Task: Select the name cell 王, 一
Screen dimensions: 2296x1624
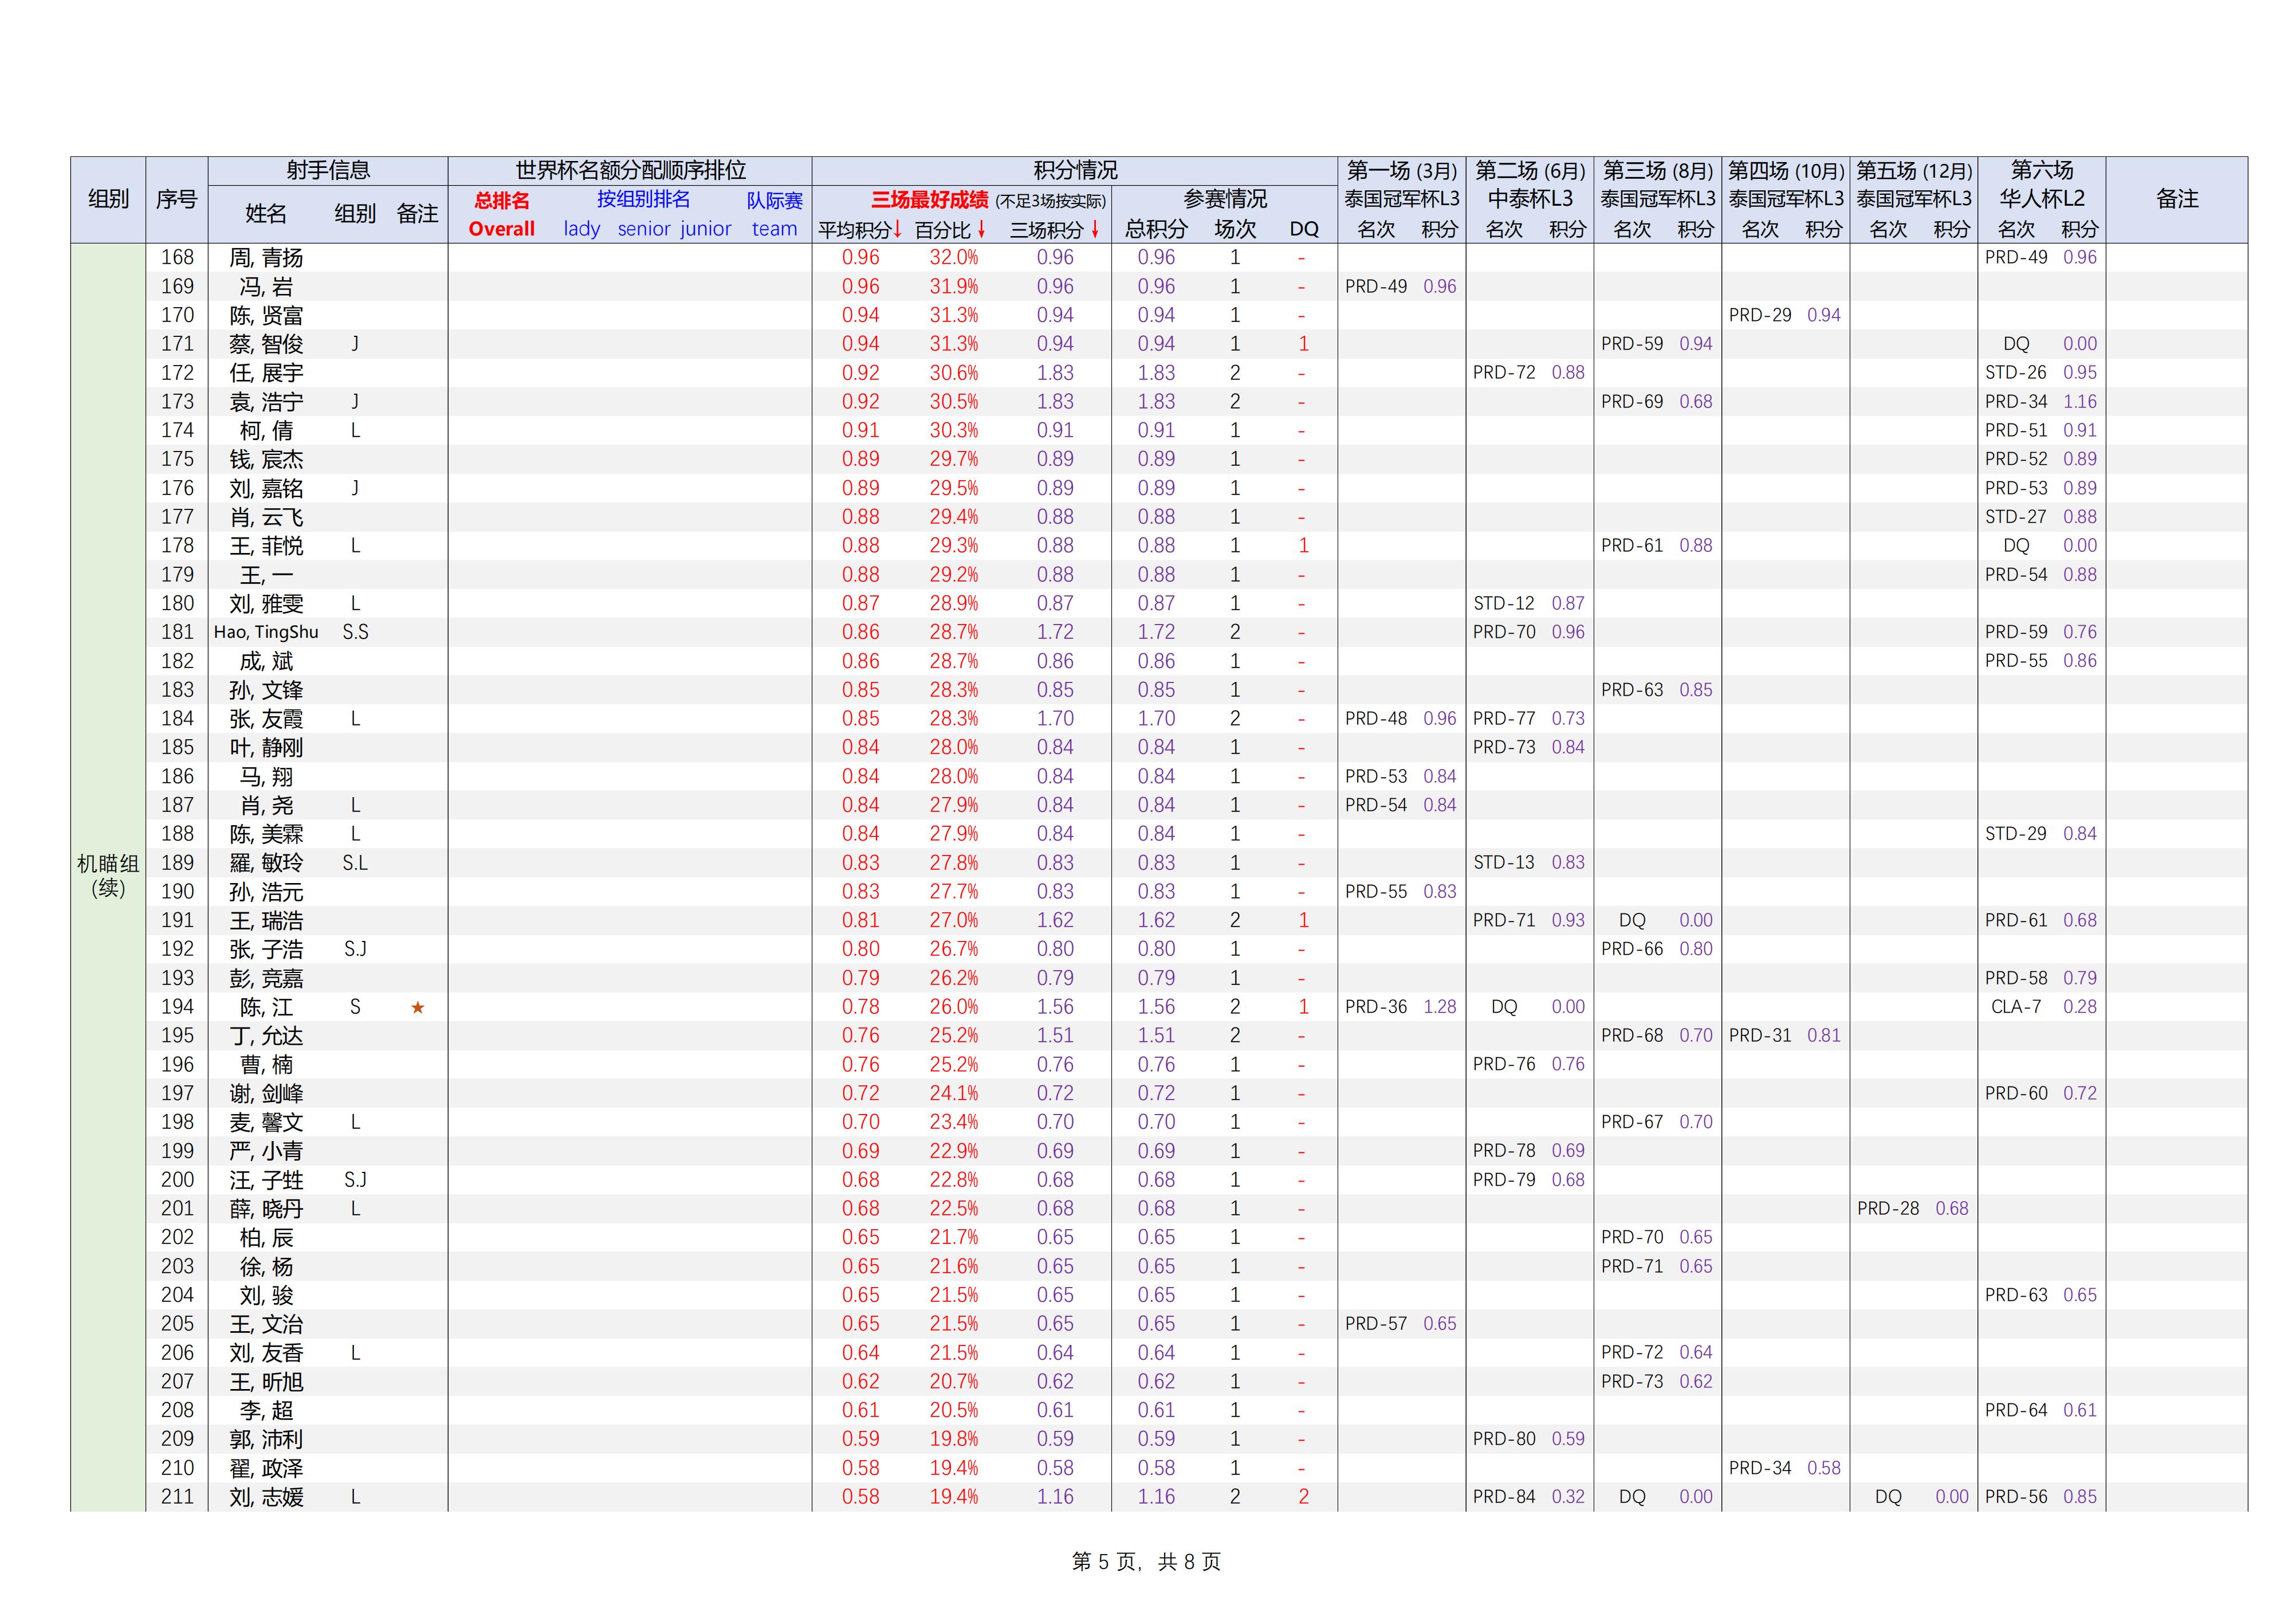Action: click(266, 575)
